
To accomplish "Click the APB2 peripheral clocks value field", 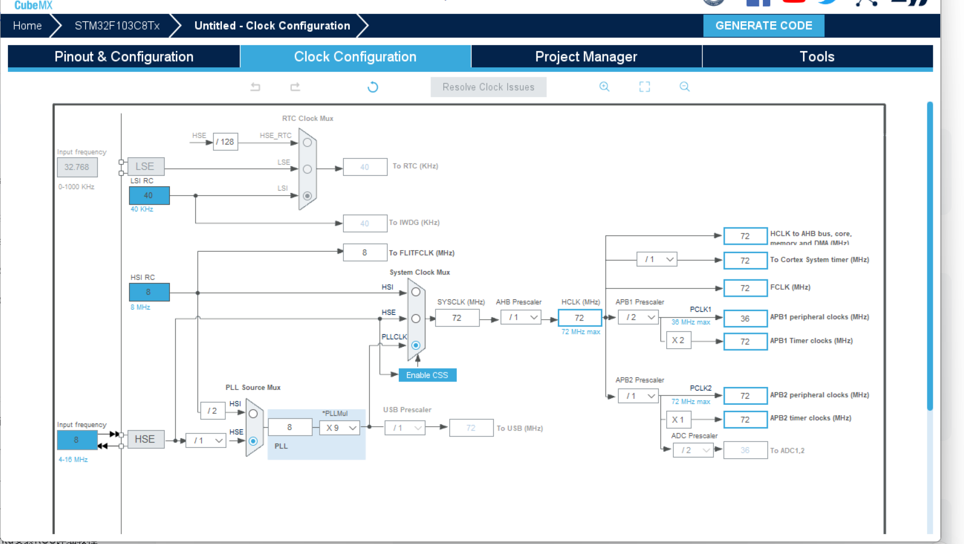I will 745,396.
